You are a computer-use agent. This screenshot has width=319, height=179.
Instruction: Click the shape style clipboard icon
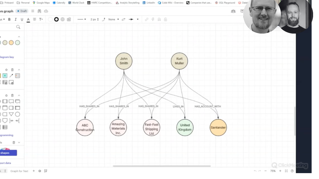point(69,19)
